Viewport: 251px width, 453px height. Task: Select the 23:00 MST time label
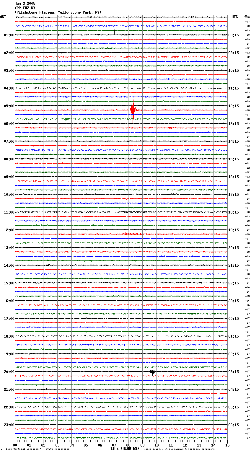[x=9, y=425]
